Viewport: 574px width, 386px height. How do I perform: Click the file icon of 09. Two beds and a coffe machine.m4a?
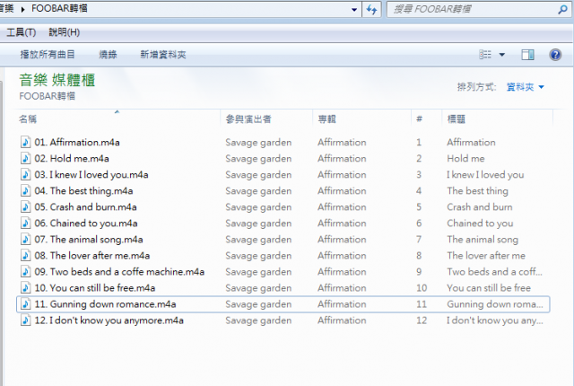click(25, 271)
